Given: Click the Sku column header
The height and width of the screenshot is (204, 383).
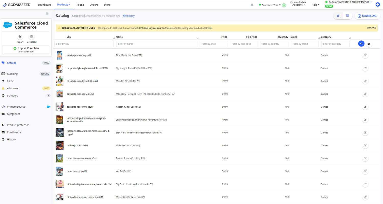Looking at the screenshot, I should tap(69, 37).
